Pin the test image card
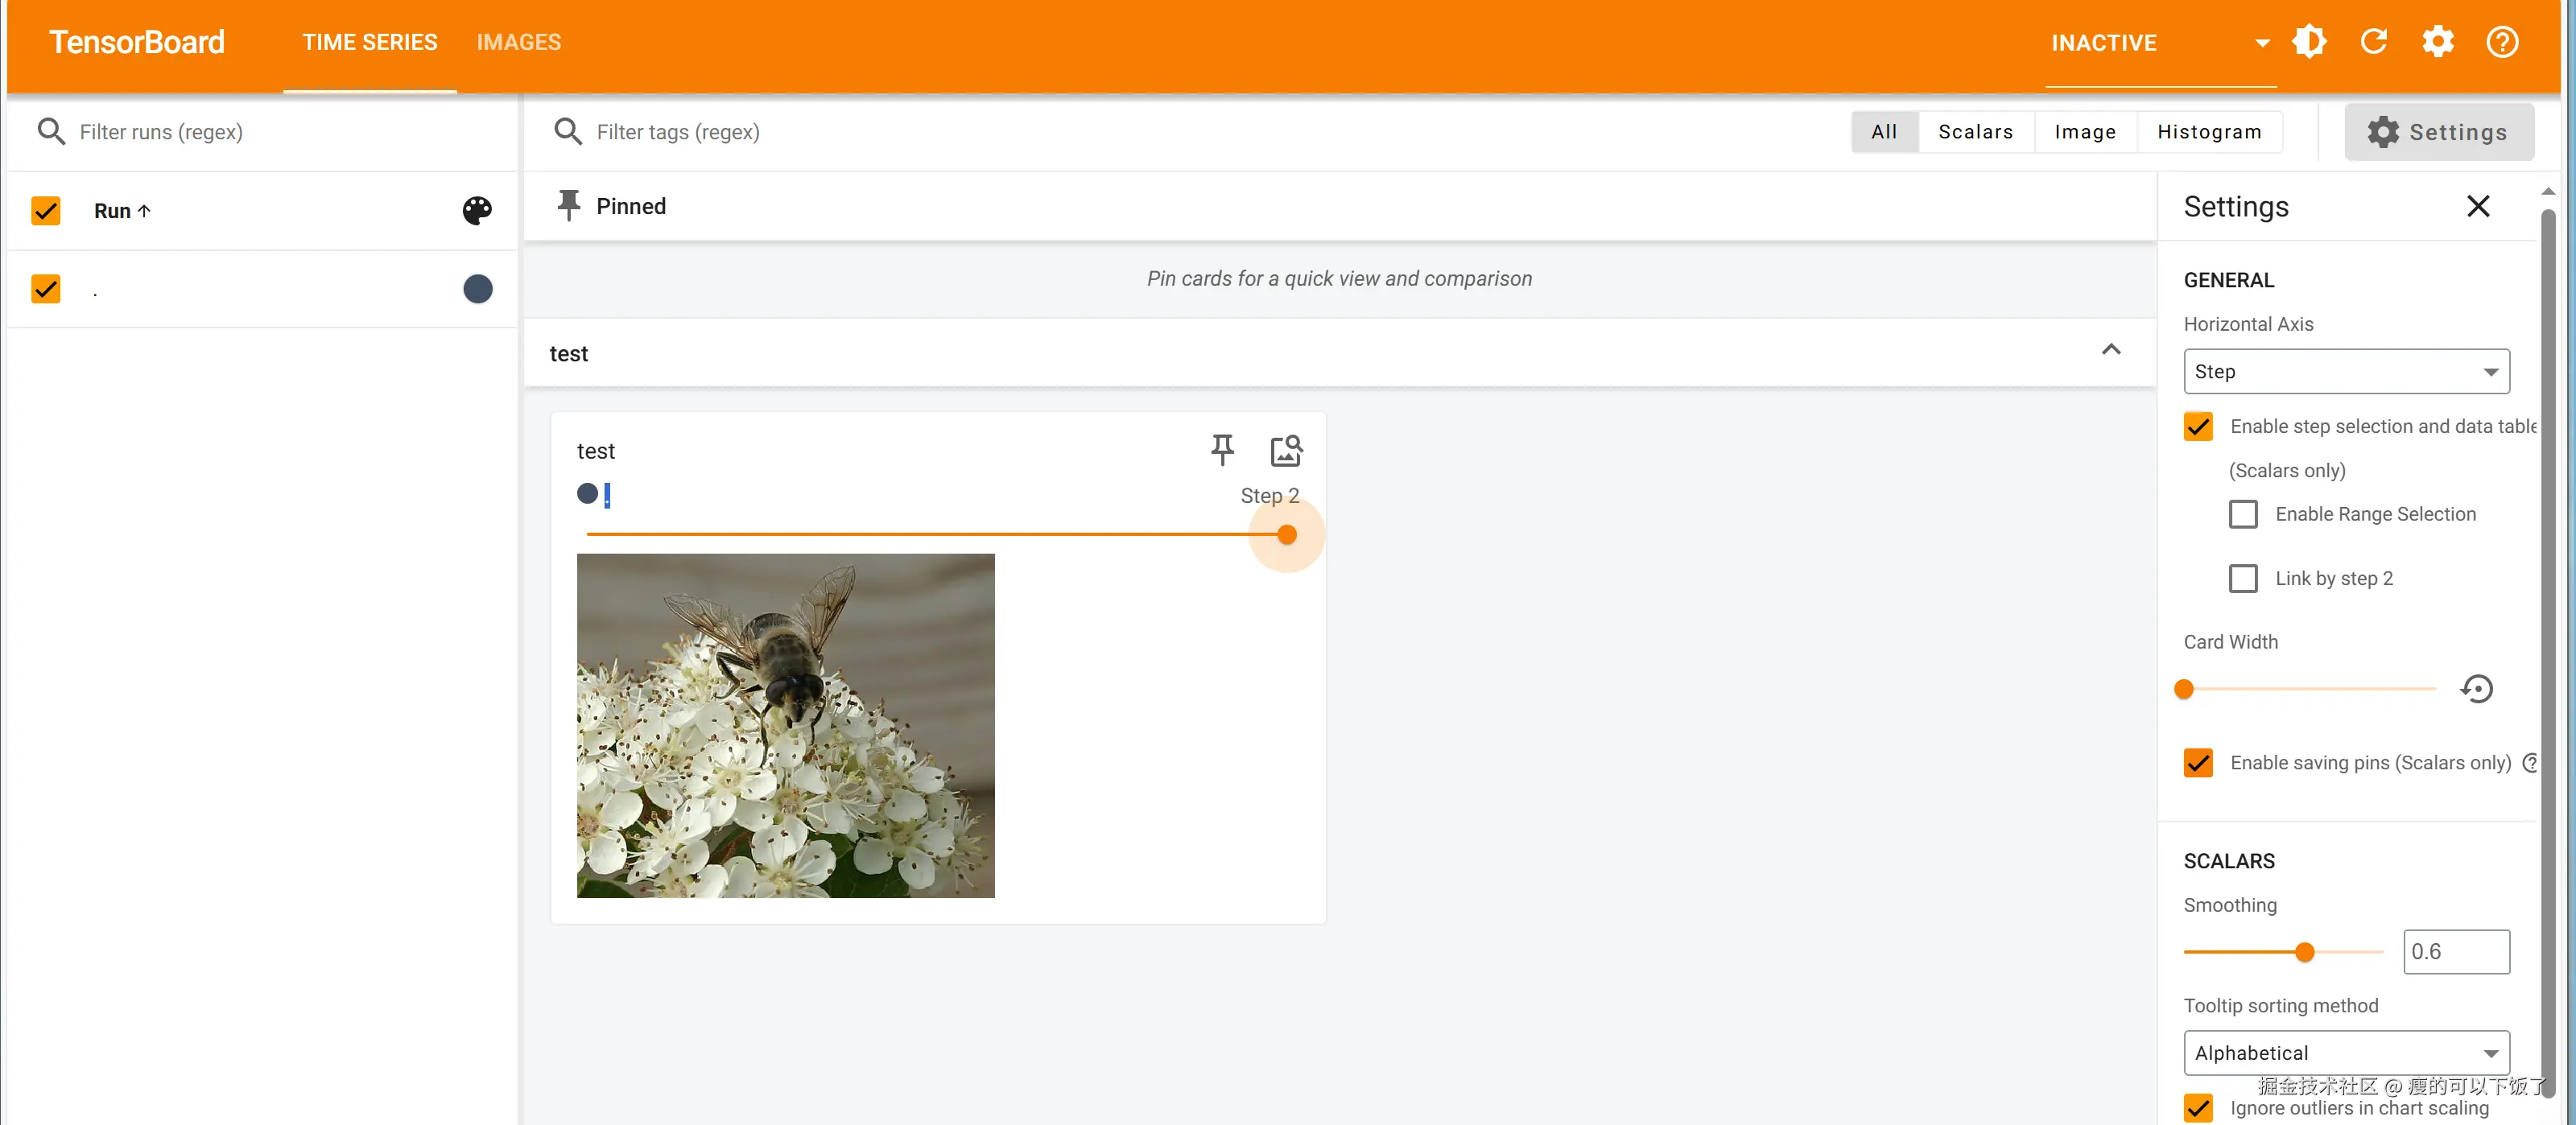 coord(1222,450)
